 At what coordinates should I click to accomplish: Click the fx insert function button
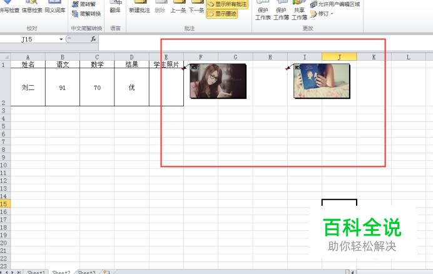tap(93, 39)
